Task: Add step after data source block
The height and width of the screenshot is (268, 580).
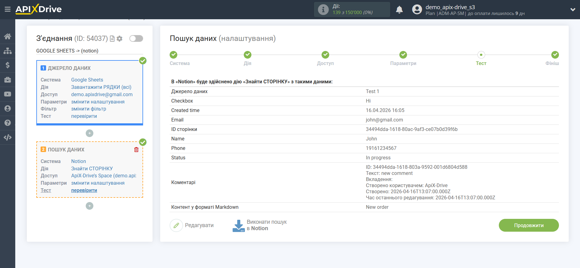Action: click(x=89, y=133)
